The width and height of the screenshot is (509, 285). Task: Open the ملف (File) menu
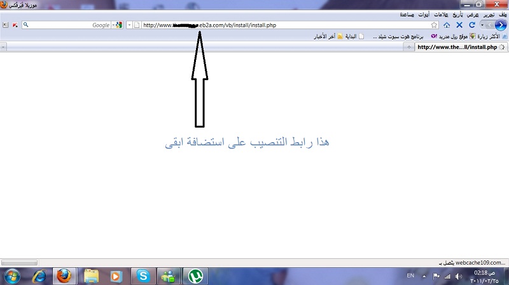tap(502, 14)
